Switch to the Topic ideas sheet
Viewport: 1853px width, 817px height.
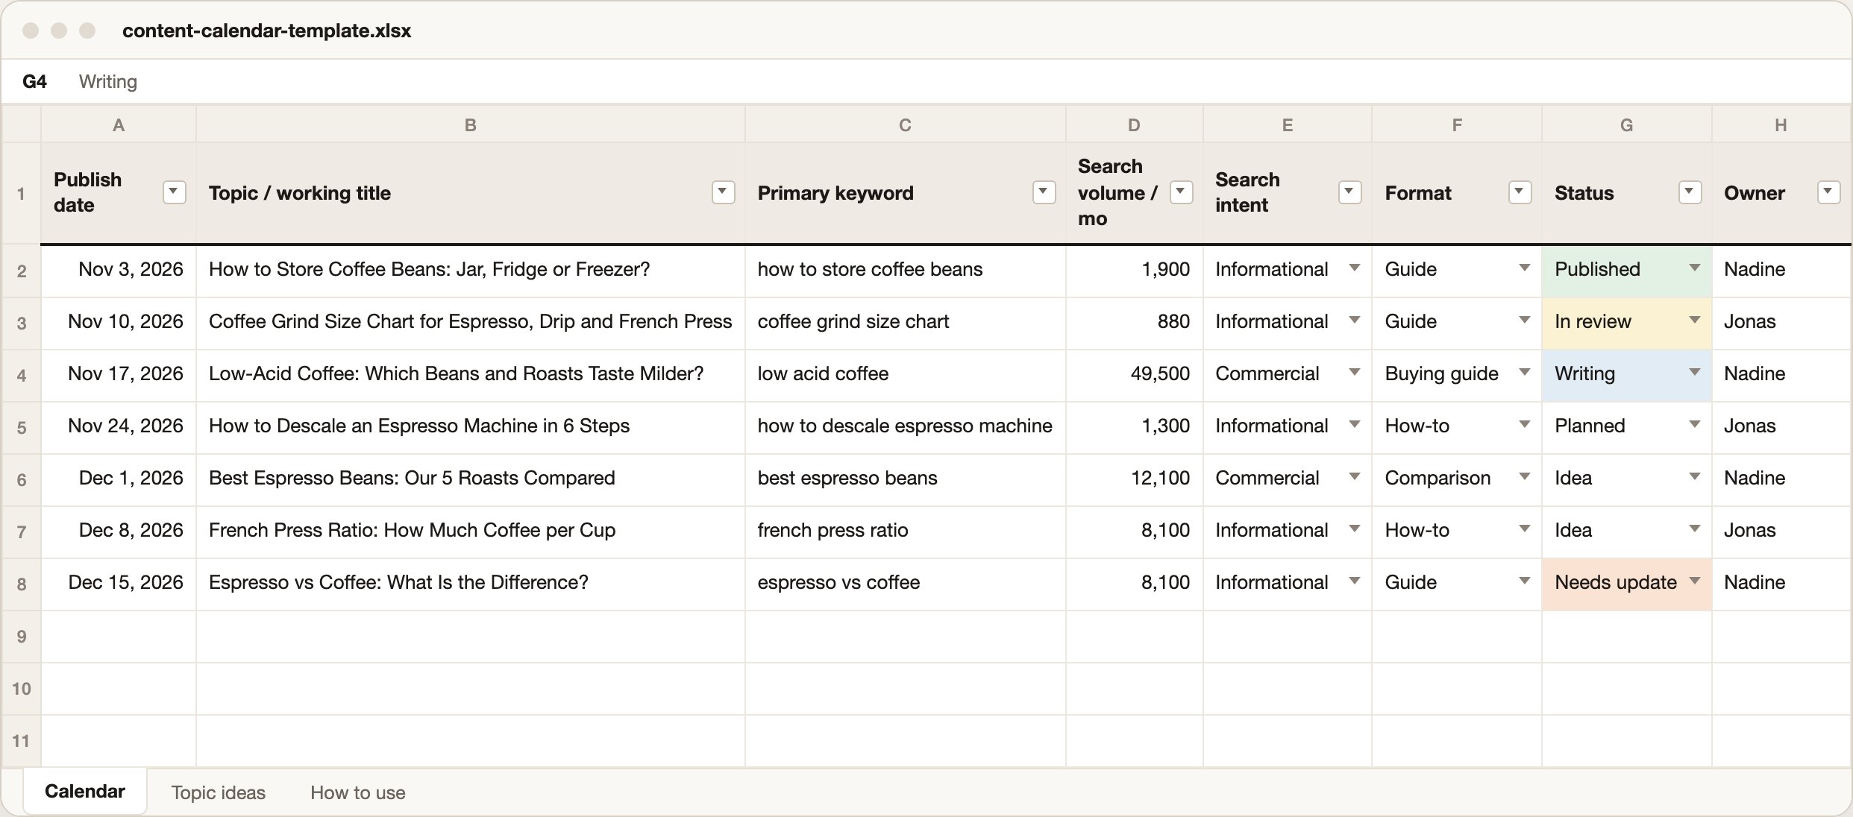pos(219,792)
